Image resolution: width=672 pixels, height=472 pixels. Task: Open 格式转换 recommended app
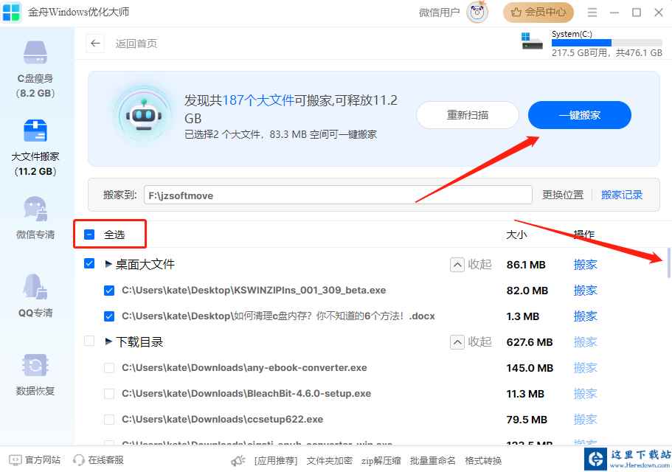pos(483,461)
